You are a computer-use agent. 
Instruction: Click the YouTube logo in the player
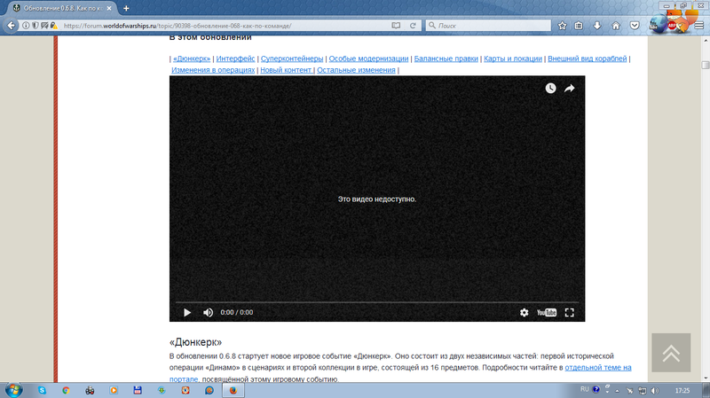point(547,313)
